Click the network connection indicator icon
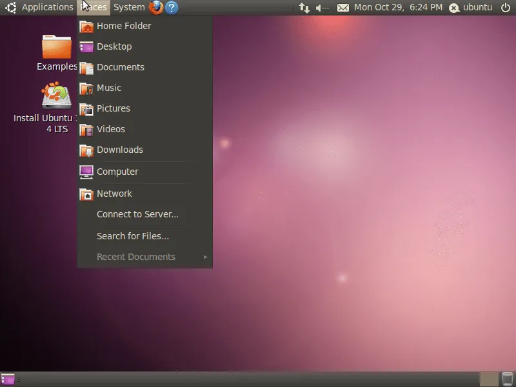This screenshot has width=516, height=387. (304, 8)
